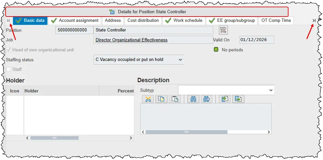Viewport: 323px width, 160px height.
Task: Open the Address tab
Action: [113, 21]
